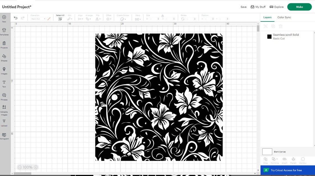Viewport: 315px width, 176px height.
Task: Open the Upload panel
Action: tap(4, 122)
